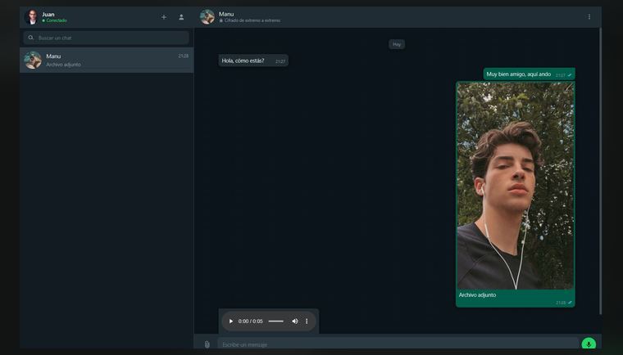Click the 'Cifrado de extremo a extremo' text

(x=252, y=20)
